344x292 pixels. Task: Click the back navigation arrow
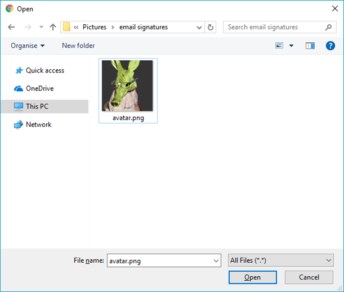(11, 27)
